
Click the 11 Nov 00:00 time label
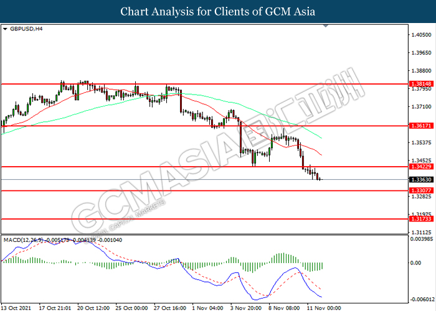324,308
